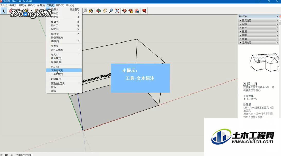Open the 相机(C) menu
This screenshot has width=281, height=156.
(32, 5)
